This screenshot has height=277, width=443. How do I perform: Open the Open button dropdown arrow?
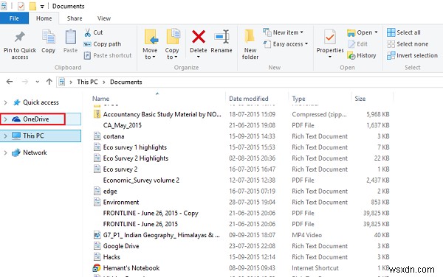tap(376, 32)
